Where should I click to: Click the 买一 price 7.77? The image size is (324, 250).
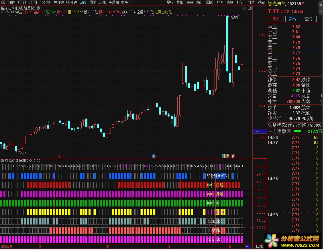[x=296, y=53]
